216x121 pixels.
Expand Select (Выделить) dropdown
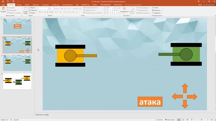[x=157, y=13]
